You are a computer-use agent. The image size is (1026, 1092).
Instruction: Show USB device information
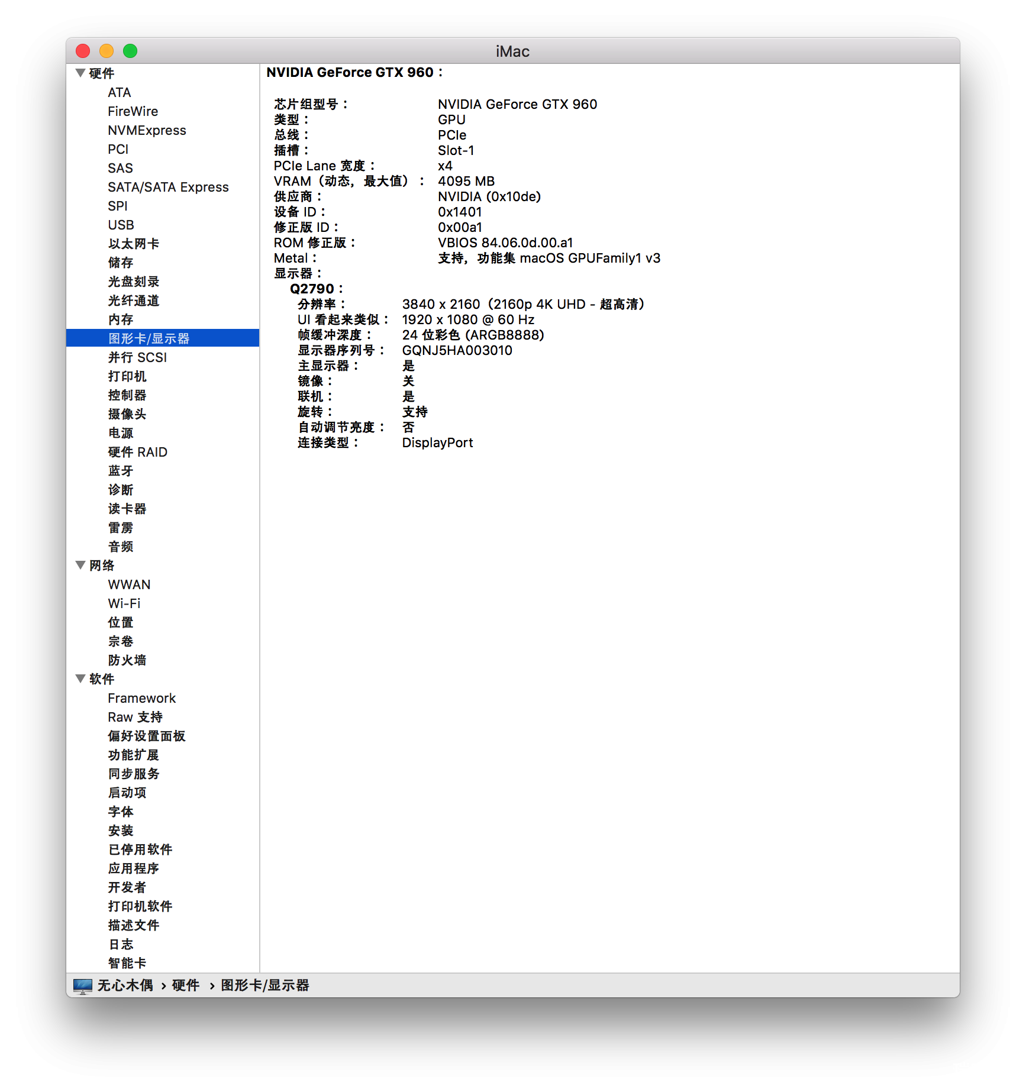(121, 225)
